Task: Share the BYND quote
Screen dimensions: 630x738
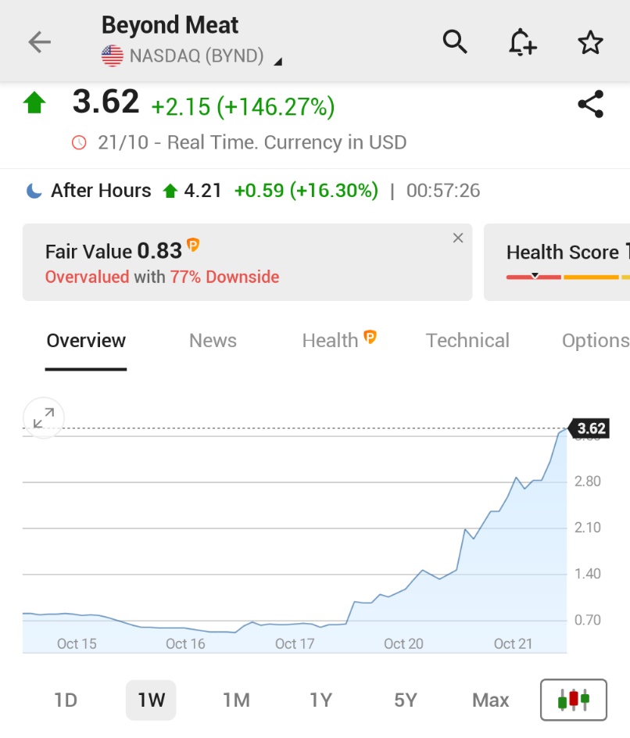Action: tap(590, 104)
